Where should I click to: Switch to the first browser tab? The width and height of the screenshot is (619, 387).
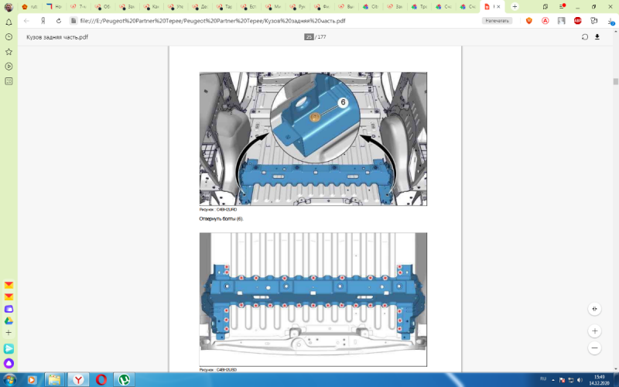pos(29,6)
